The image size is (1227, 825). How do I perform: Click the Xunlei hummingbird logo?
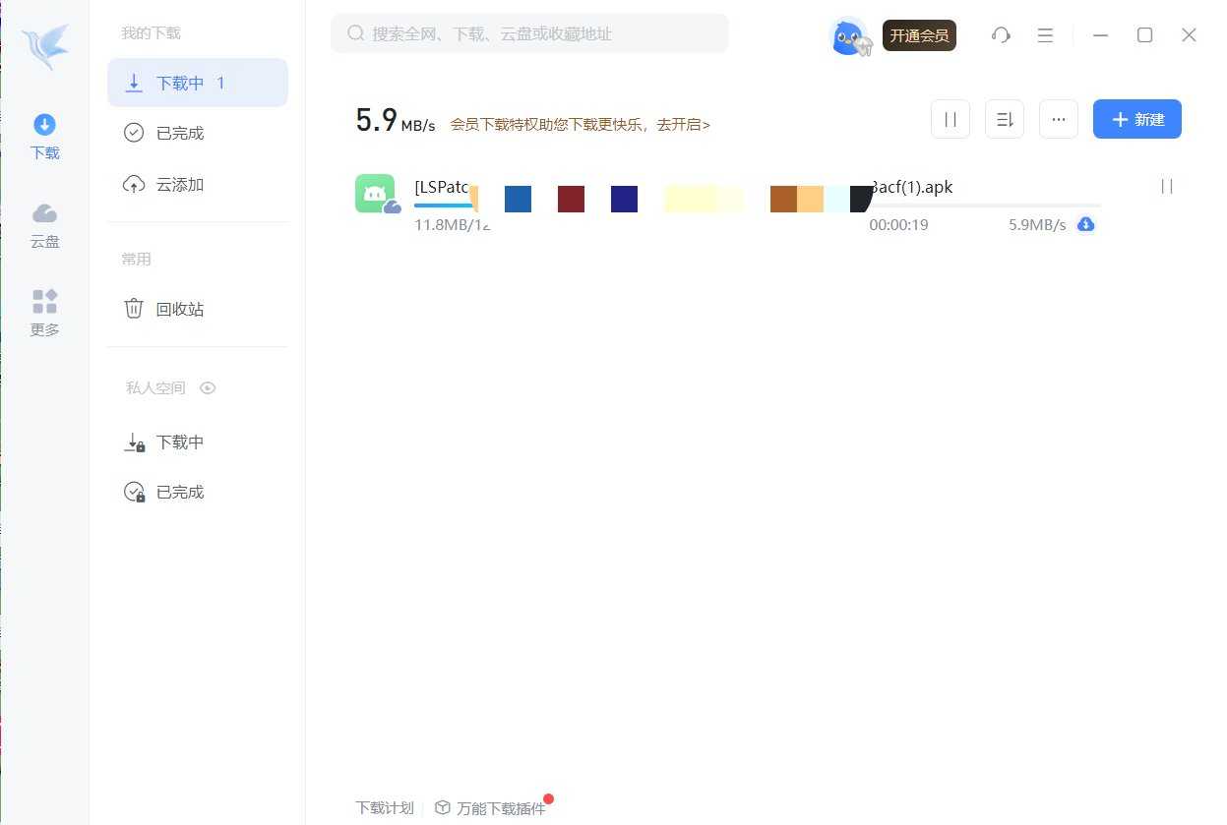pos(45,46)
